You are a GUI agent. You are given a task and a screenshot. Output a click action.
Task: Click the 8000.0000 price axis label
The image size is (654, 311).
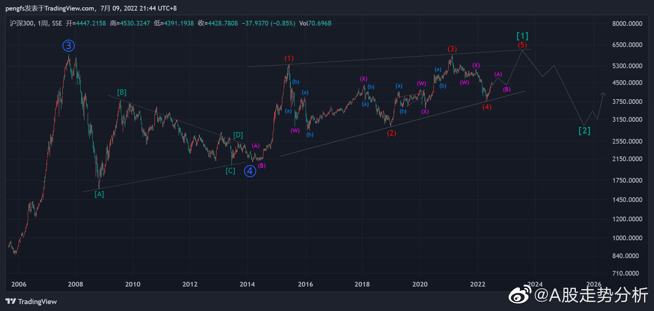pyautogui.click(x=627, y=24)
